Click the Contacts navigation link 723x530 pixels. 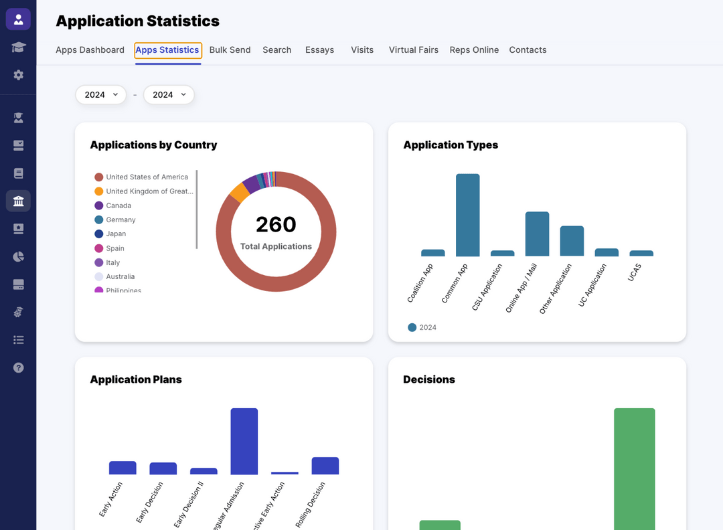pos(528,50)
